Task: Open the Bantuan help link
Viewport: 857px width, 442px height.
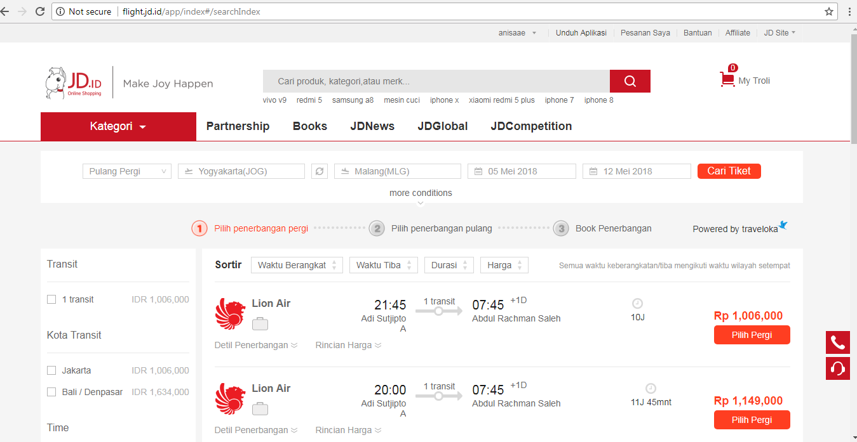Action: (x=698, y=33)
